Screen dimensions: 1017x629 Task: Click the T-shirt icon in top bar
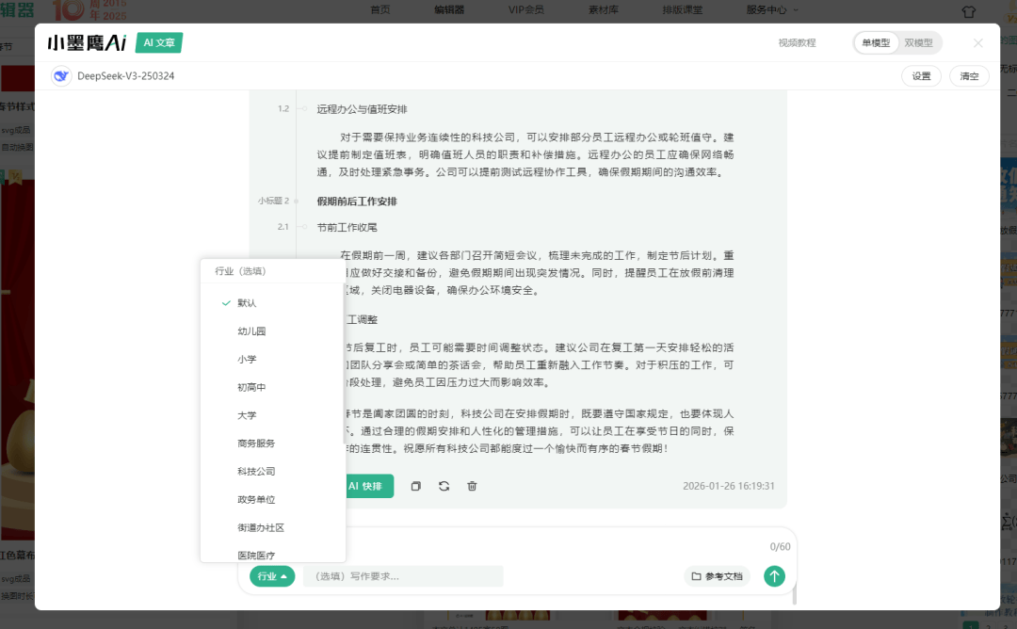[x=969, y=11]
